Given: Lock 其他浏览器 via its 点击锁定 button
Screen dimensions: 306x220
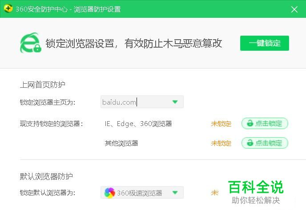Looking at the screenshot, I should [x=265, y=143].
